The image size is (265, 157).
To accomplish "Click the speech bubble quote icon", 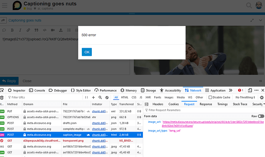I will [x=4, y=30].
